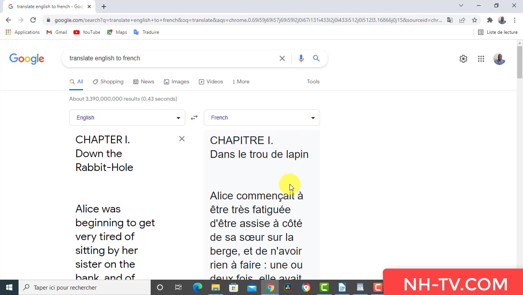Open the Windows Start menu

pos(9,287)
